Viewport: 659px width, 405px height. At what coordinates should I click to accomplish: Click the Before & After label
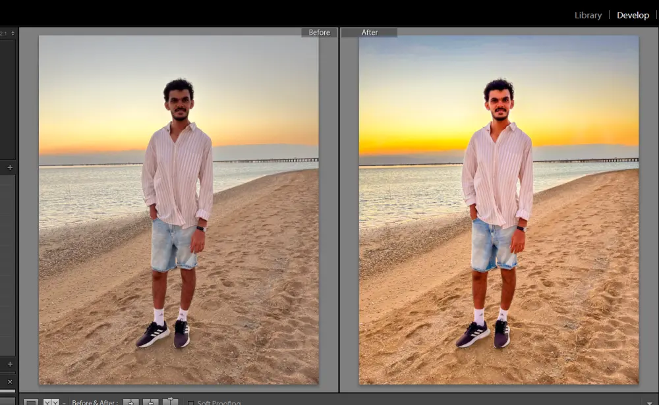pos(95,402)
